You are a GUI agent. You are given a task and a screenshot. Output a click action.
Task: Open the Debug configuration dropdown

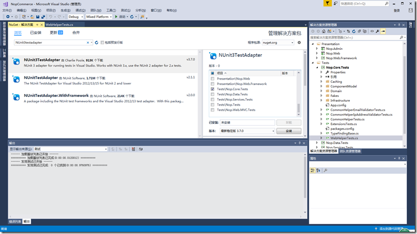click(76, 17)
